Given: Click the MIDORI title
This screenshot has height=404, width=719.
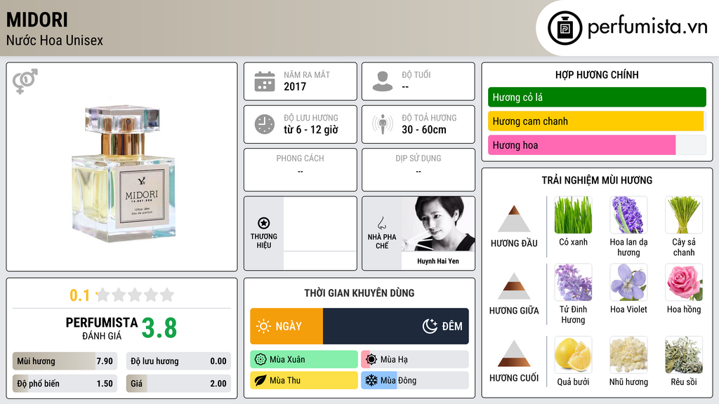Looking at the screenshot, I should [x=37, y=20].
